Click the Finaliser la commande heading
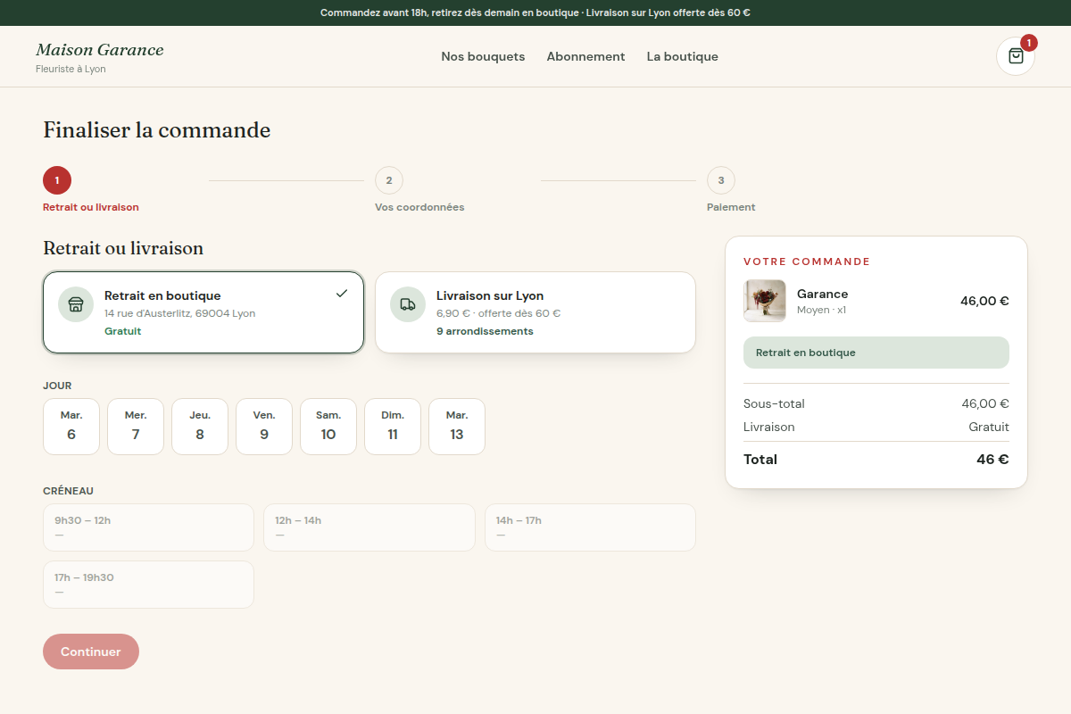 (157, 130)
